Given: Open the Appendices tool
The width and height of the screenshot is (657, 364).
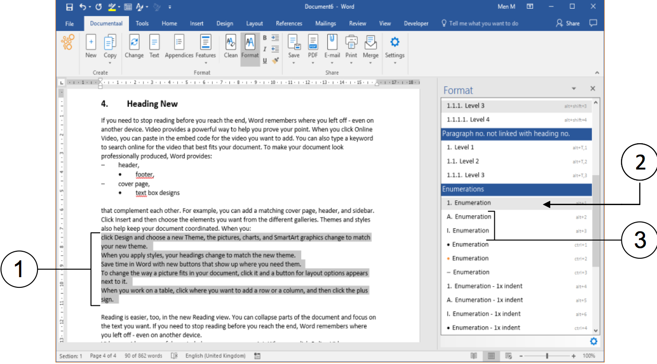Looking at the screenshot, I should coord(179,46).
